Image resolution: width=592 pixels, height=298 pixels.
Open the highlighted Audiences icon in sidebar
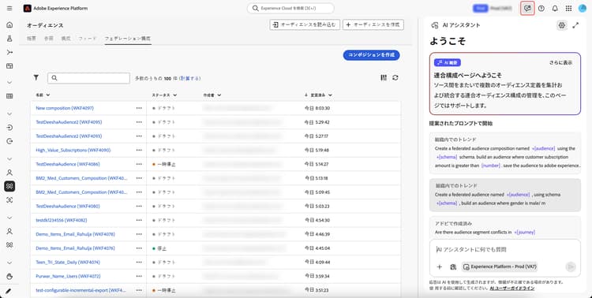pos(9,186)
